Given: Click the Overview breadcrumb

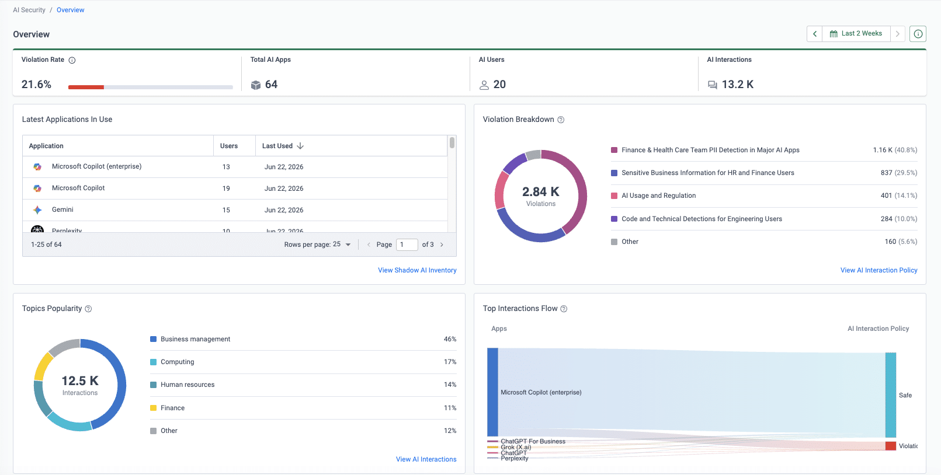Looking at the screenshot, I should point(71,10).
